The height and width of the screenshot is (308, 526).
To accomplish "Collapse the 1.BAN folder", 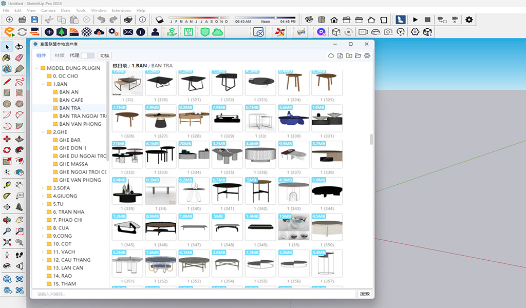I will [x=43, y=84].
